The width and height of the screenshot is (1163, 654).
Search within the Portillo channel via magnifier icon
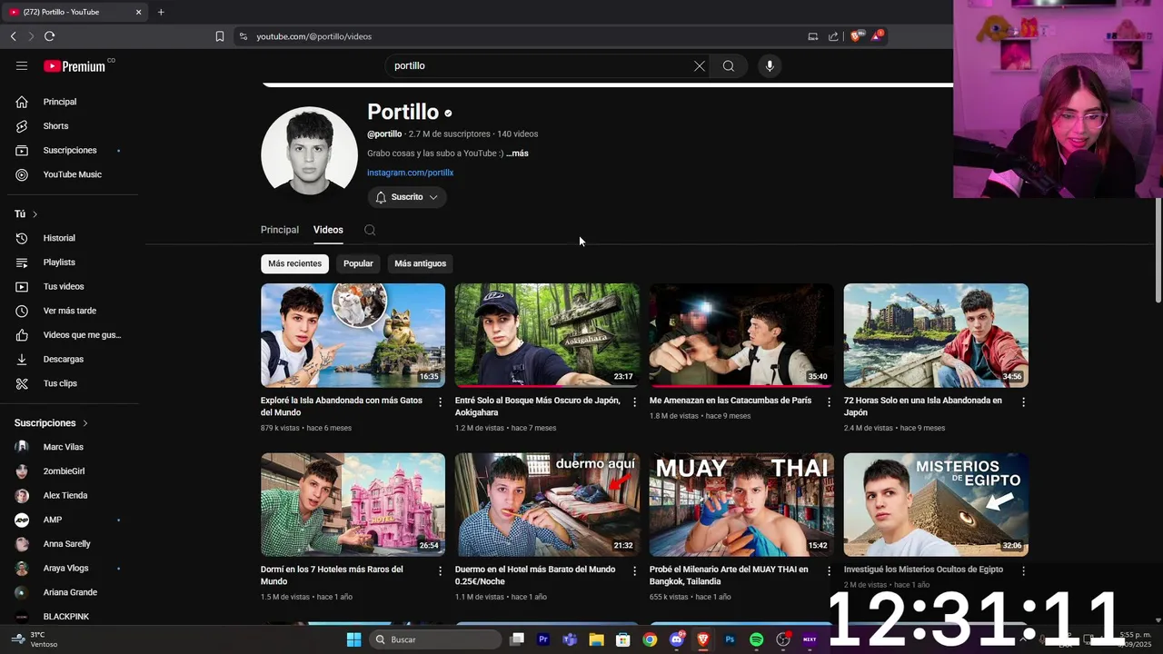370,230
